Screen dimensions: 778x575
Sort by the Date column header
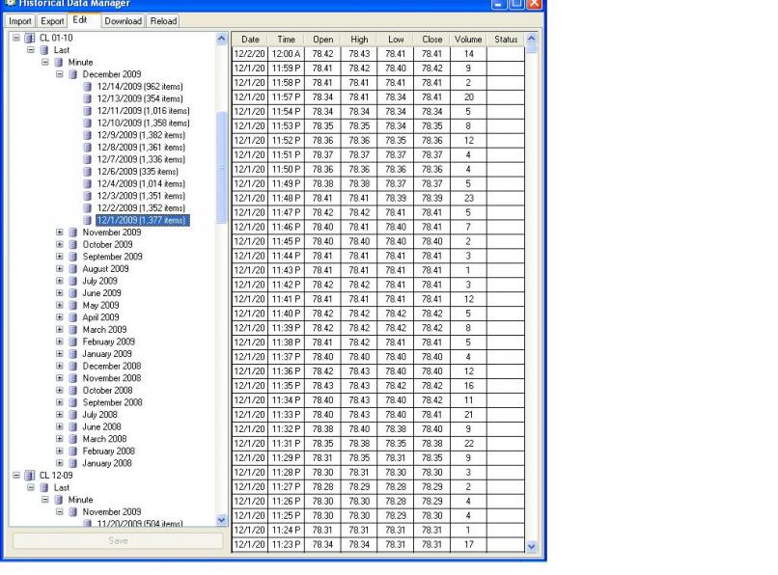point(250,40)
